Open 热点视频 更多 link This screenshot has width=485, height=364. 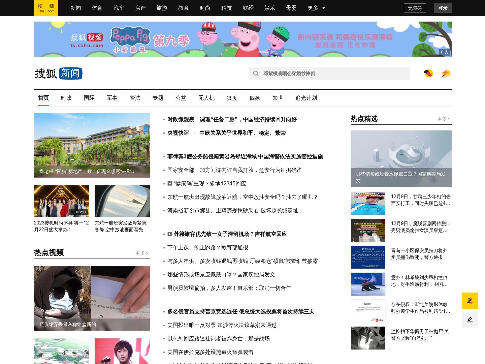[x=142, y=253]
